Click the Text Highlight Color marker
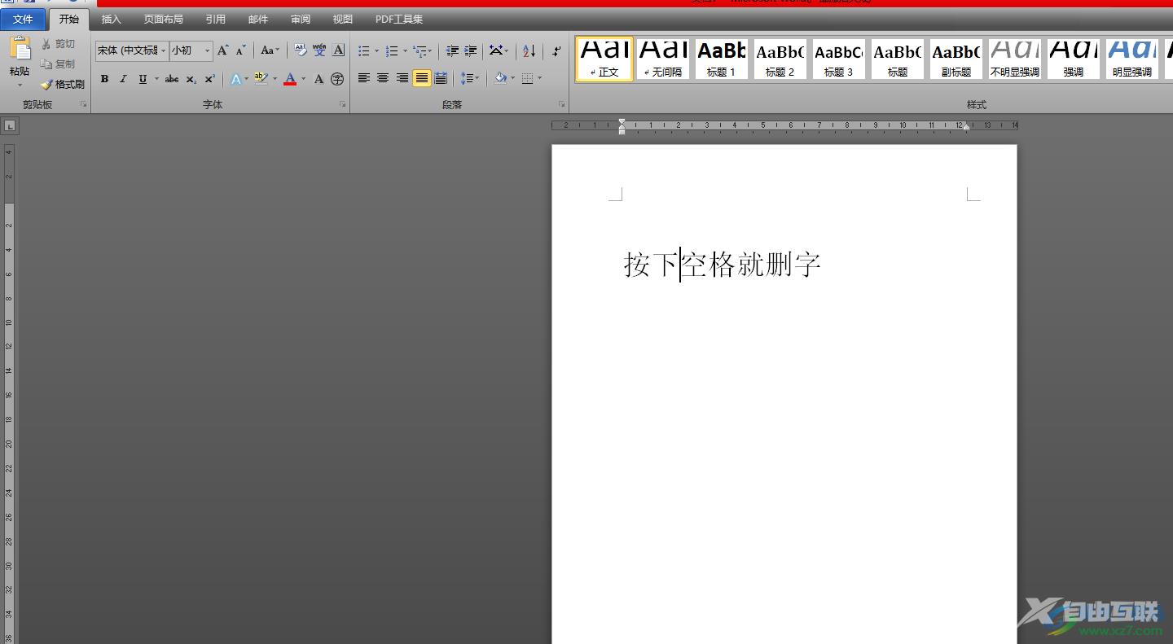Image resolution: width=1173 pixels, height=644 pixels. pyautogui.click(x=261, y=79)
